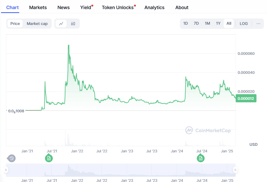Toggle LOG scale on chart
This screenshot has width=267, height=182.
(244, 23)
